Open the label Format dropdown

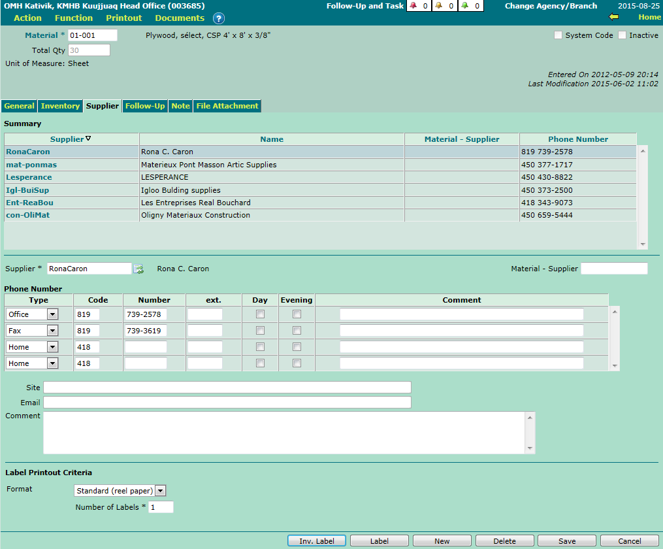click(160, 491)
